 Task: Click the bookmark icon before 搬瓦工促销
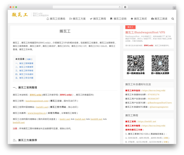[111, 19]
